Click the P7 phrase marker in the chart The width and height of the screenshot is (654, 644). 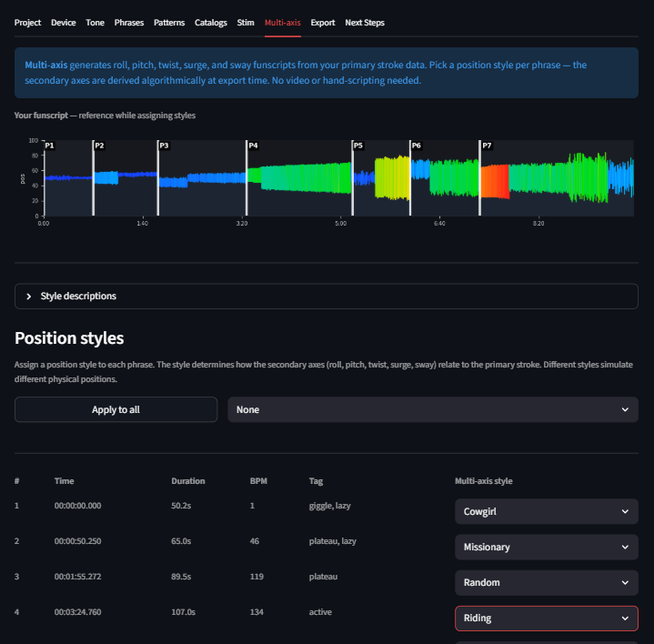[487, 146]
